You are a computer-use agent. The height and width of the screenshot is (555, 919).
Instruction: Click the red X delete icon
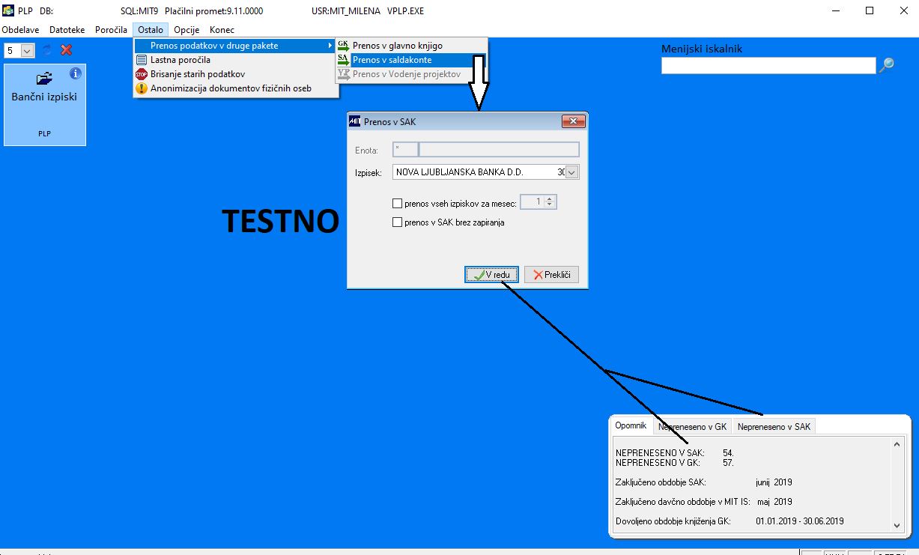point(66,50)
